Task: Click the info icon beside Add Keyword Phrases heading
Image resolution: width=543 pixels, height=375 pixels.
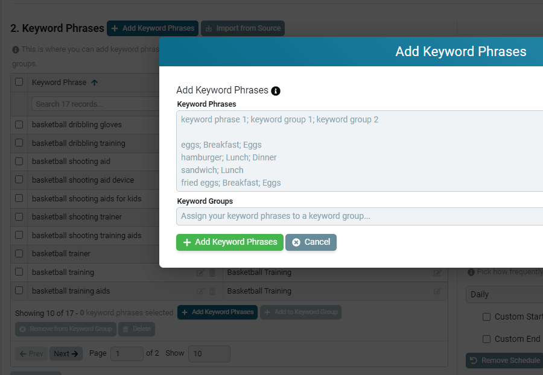Action: 276,91
